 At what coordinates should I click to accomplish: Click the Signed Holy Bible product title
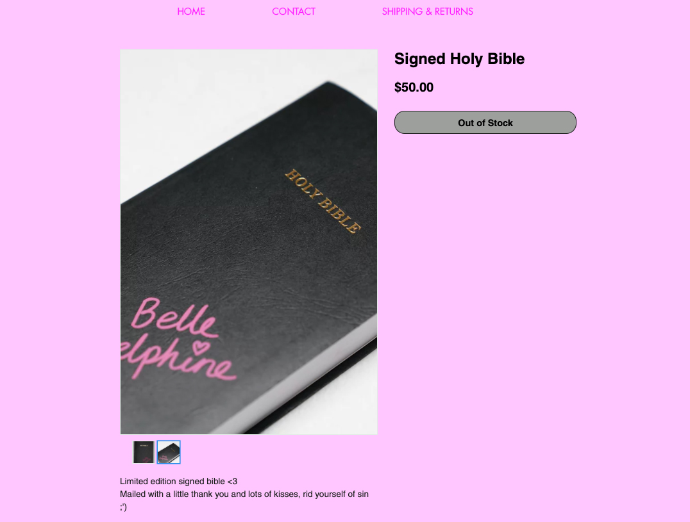click(459, 59)
